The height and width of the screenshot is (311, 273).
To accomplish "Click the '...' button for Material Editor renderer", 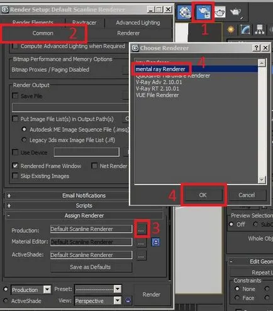I will (141, 243).
